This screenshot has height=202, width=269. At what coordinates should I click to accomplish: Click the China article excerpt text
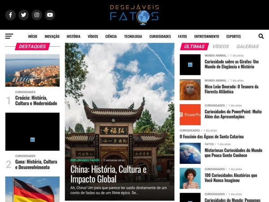tap(118, 190)
